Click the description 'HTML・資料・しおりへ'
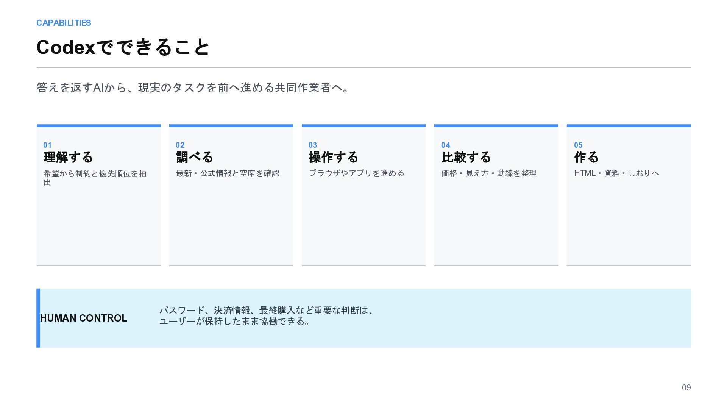This screenshot has width=727, height=409. [616, 173]
